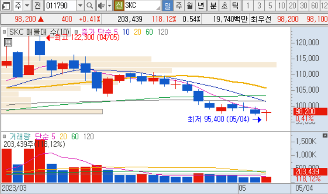Select the 일 daily chart period
Screen dimensions: 328x194
168,6
